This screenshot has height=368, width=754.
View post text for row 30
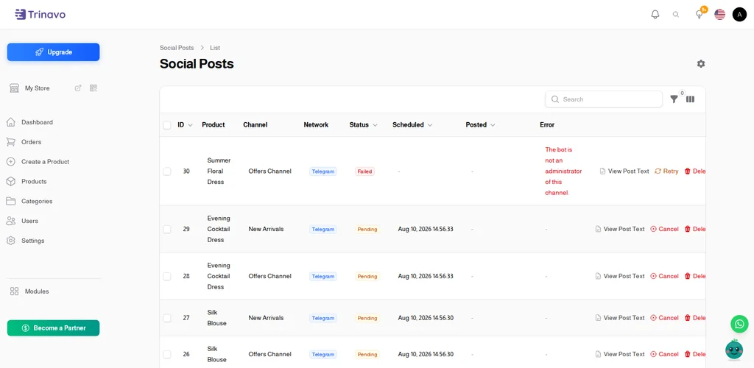click(x=624, y=171)
